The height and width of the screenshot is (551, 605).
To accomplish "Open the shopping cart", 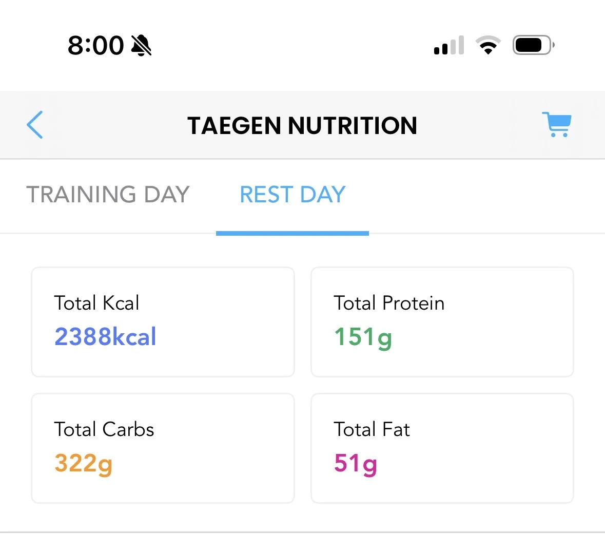I will pyautogui.click(x=556, y=124).
